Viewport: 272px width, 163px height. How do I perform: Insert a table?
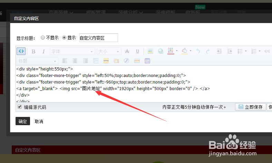click(x=96, y=61)
